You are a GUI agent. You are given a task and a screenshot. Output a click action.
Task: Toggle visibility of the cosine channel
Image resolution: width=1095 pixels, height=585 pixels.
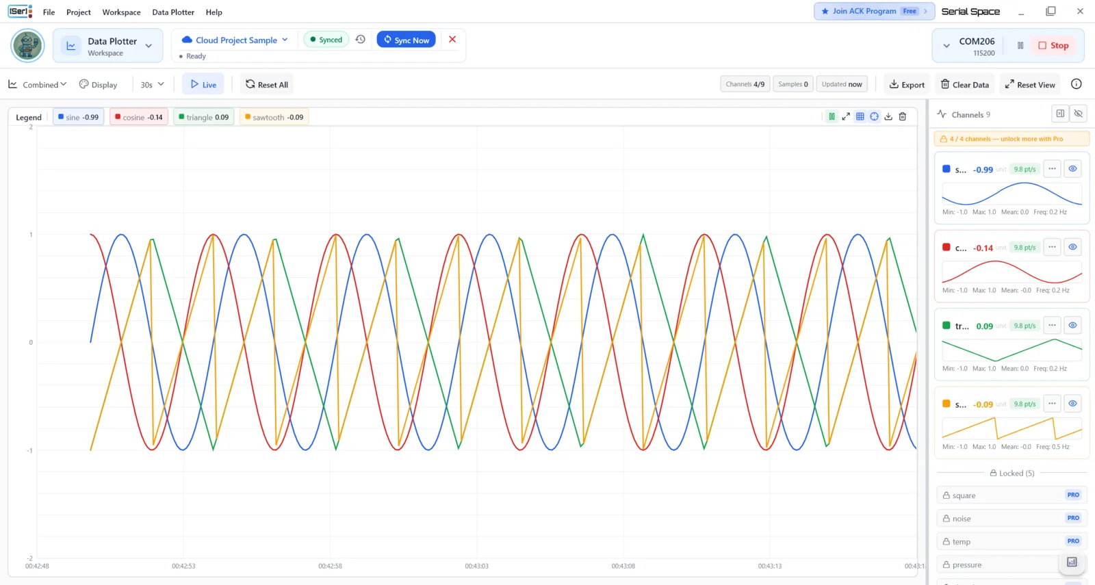pos(1072,247)
